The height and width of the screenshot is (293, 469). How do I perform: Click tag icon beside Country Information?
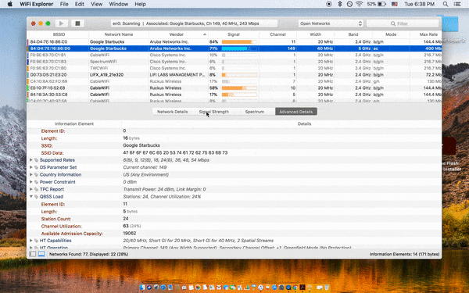[x=36, y=174]
